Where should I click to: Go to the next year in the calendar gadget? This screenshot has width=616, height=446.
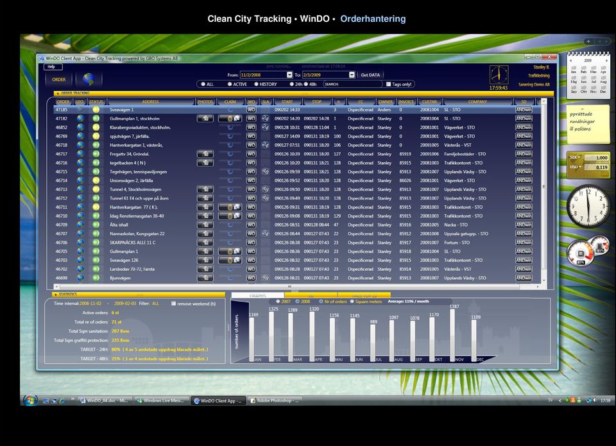606,60
